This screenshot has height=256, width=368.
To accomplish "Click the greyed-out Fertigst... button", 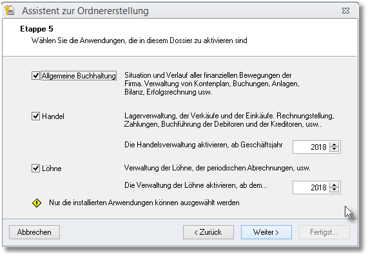I will (324, 232).
